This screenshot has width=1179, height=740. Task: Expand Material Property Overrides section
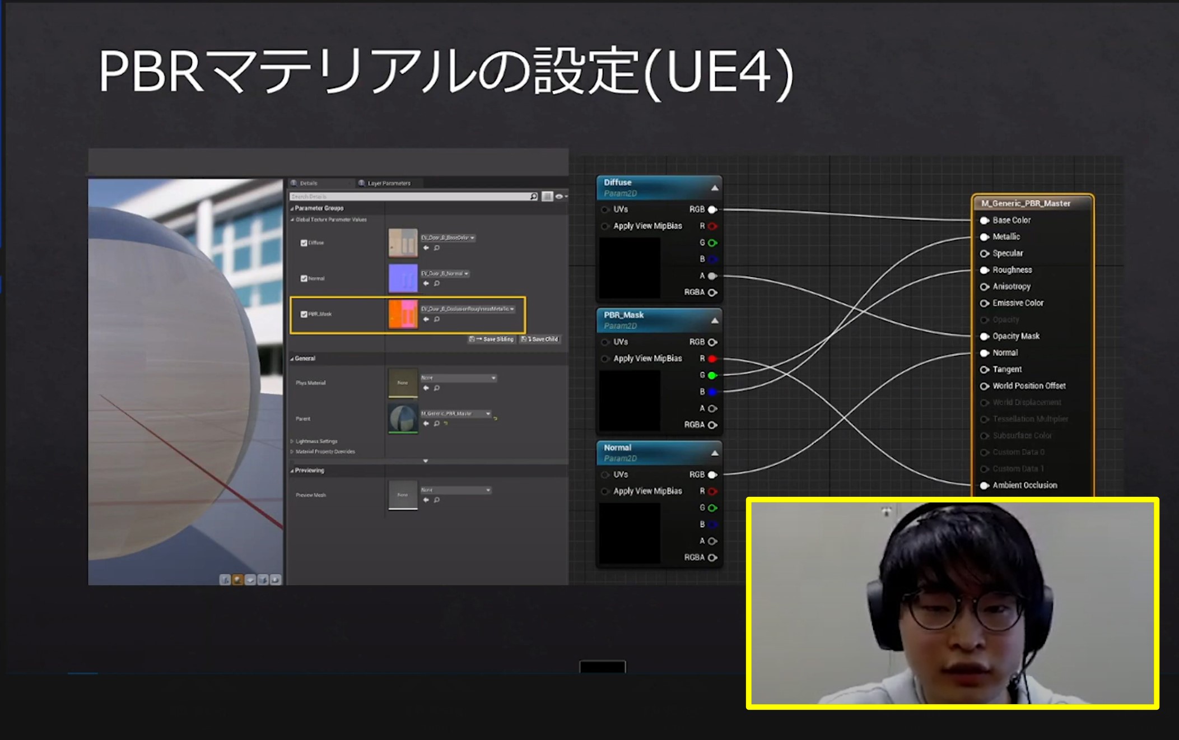292,452
